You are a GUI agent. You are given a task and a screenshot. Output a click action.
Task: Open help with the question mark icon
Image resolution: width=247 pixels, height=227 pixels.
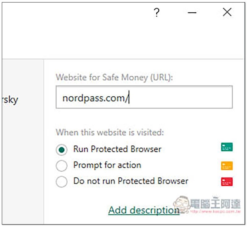pos(157,13)
